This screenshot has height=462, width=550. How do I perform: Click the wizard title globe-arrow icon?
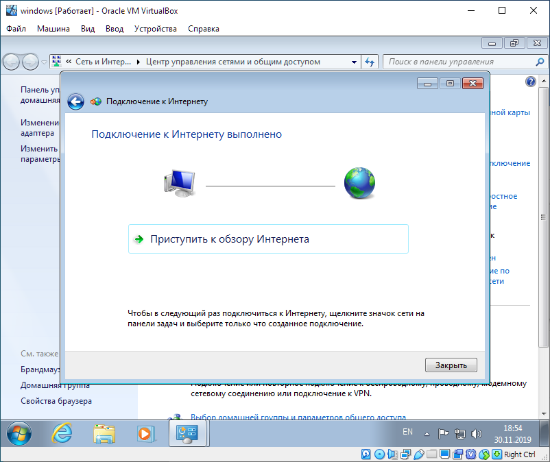[96, 101]
